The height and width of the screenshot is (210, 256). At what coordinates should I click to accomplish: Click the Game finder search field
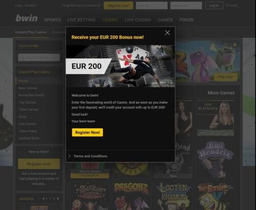click(39, 57)
